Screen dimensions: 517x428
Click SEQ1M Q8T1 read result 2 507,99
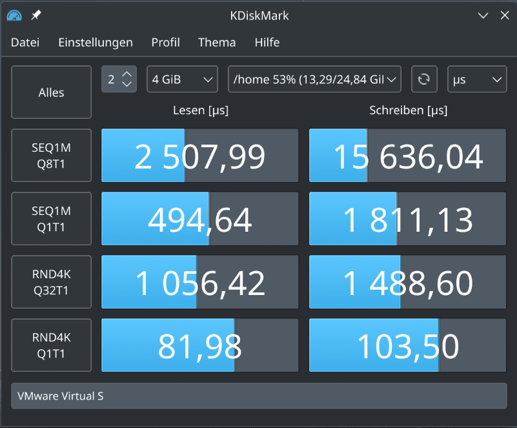point(200,156)
